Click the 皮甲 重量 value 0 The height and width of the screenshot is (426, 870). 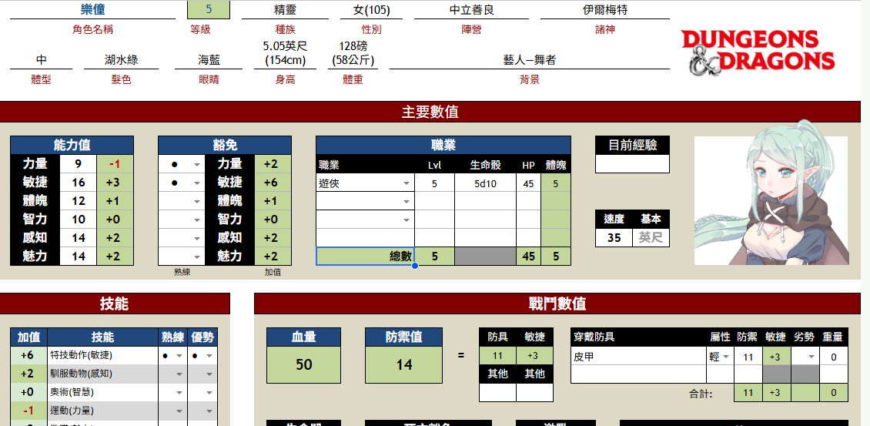pos(833,357)
